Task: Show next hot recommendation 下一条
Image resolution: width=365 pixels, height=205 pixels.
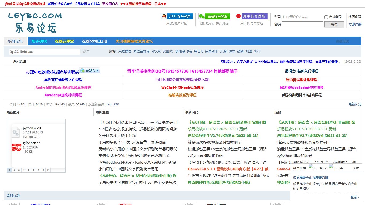Action: pyautogui.click(x=336, y=168)
